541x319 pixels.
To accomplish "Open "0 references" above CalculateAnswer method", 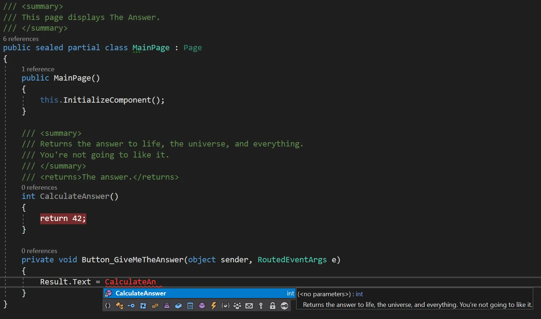I will coord(39,187).
